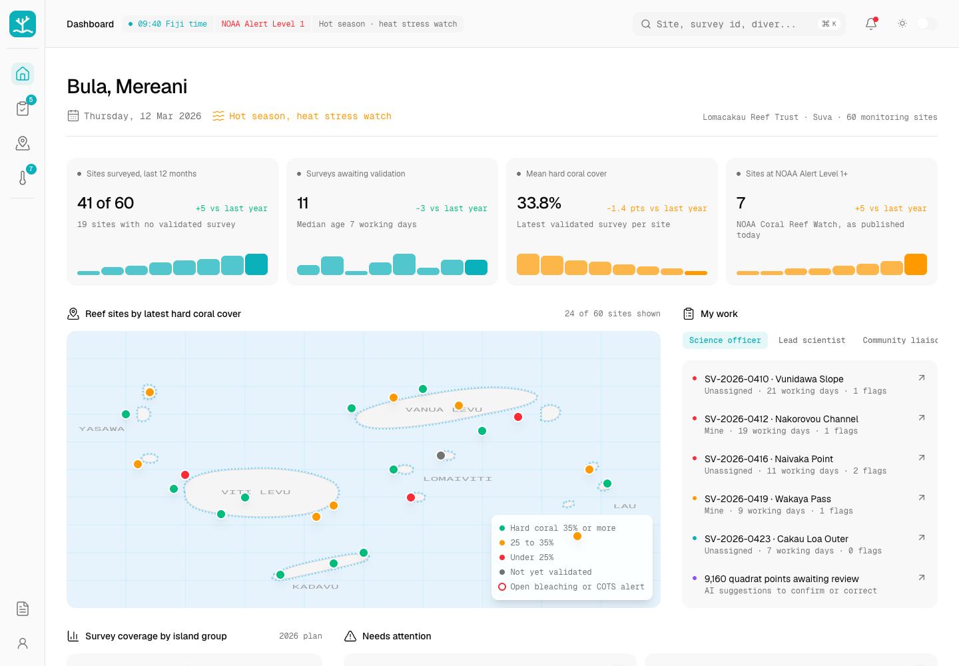Viewport: 959px width, 666px height.
Task: Open quadrat points awaiting review arrow icon
Action: (922, 577)
